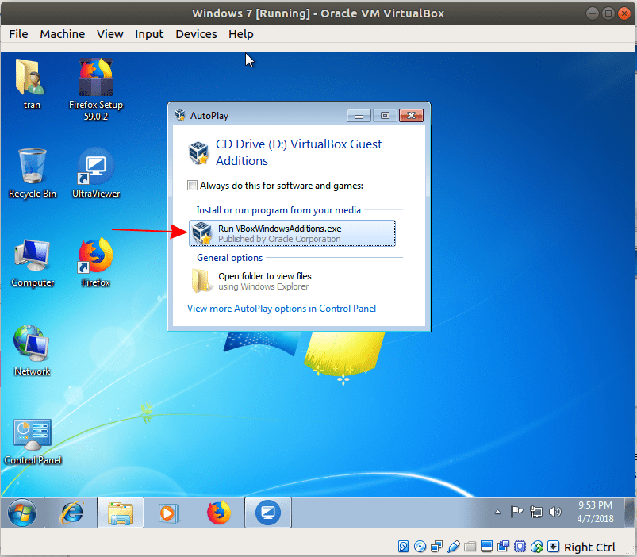Image resolution: width=637 pixels, height=557 pixels.
Task: Click the Windows Start orb
Action: click(21, 513)
